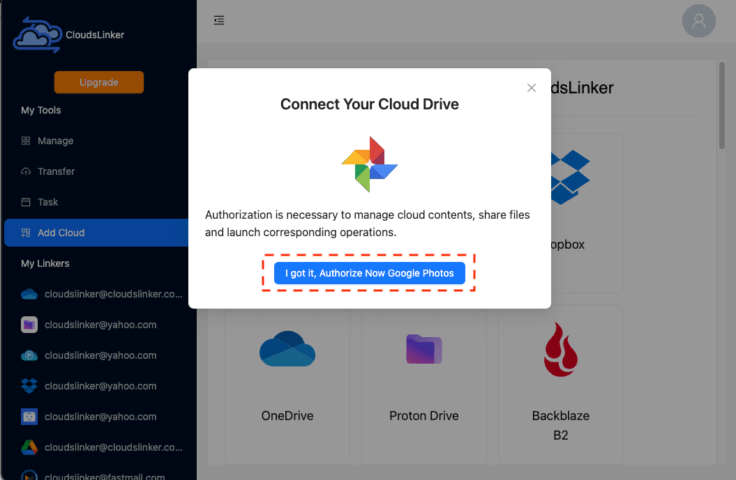The width and height of the screenshot is (736, 480).
Task: Click the blue robot-face linker icon
Action: click(x=29, y=416)
